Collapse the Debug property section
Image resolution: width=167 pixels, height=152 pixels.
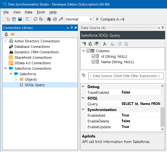pyautogui.click(x=83, y=86)
